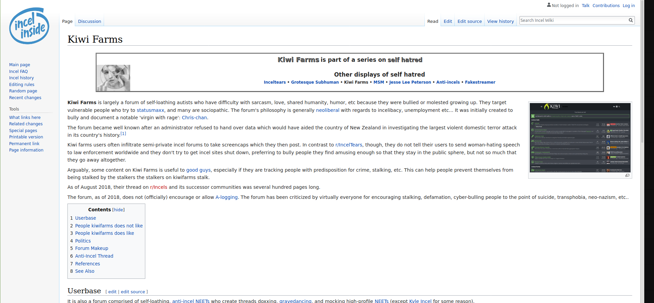
Task: Open the statusmaxx article link
Action: pyautogui.click(x=150, y=110)
